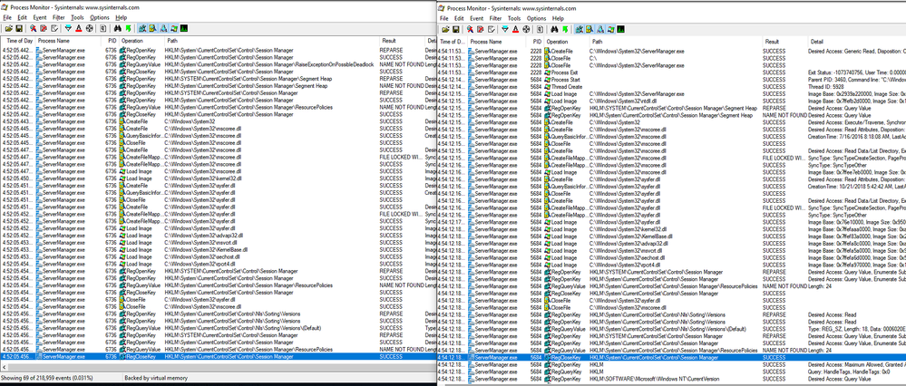Click Find binoculars icon in left window

118,28
